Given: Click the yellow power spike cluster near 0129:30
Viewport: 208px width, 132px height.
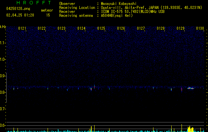Looking at the screenshot, I should [190, 129].
